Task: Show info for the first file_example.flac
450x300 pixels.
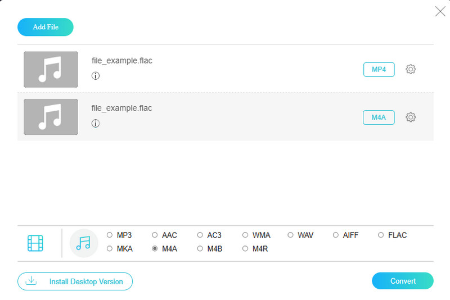Action: click(96, 76)
